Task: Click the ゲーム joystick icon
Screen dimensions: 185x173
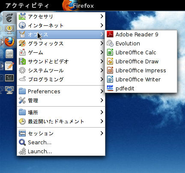Action: [22, 52]
